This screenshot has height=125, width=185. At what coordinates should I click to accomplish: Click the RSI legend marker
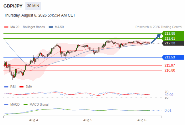[x=6, y=87]
